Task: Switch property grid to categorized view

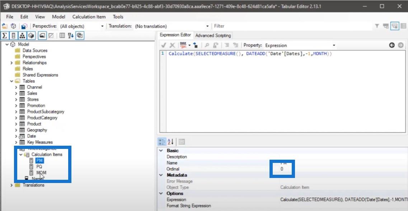Action: tap(162, 142)
